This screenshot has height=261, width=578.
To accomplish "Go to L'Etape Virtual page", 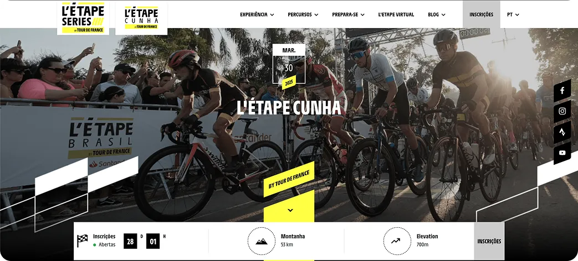I will pos(396,15).
